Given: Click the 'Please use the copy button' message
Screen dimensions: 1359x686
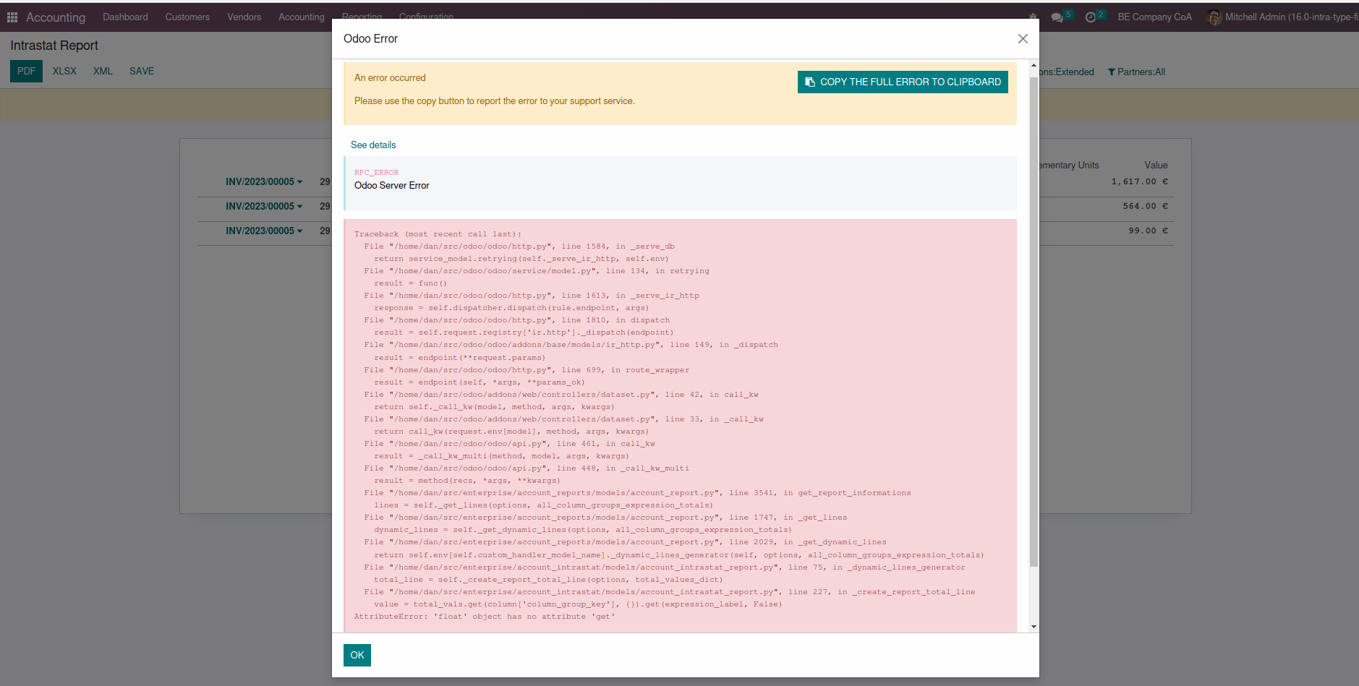Looking at the screenshot, I should (494, 101).
